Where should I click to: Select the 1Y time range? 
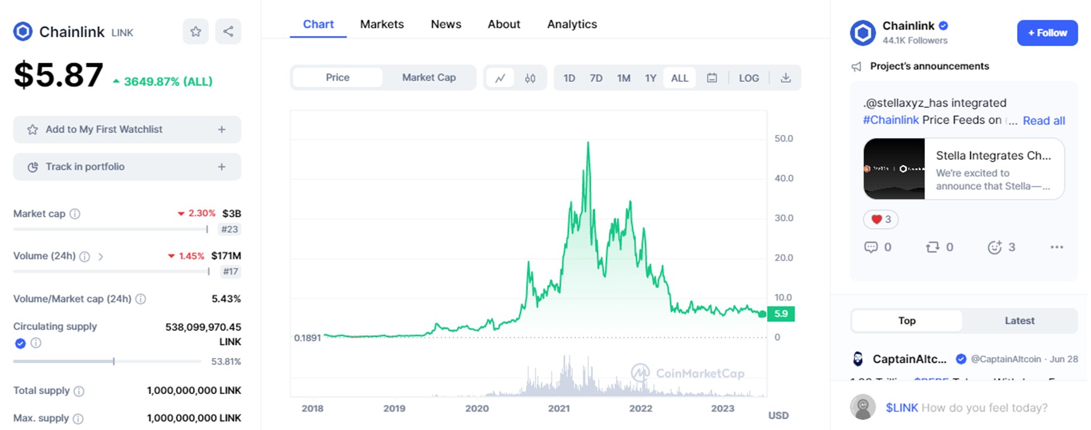point(651,78)
